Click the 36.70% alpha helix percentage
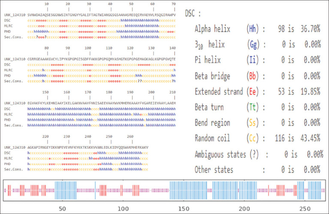Screen dimensions: 329x214 point(310,29)
